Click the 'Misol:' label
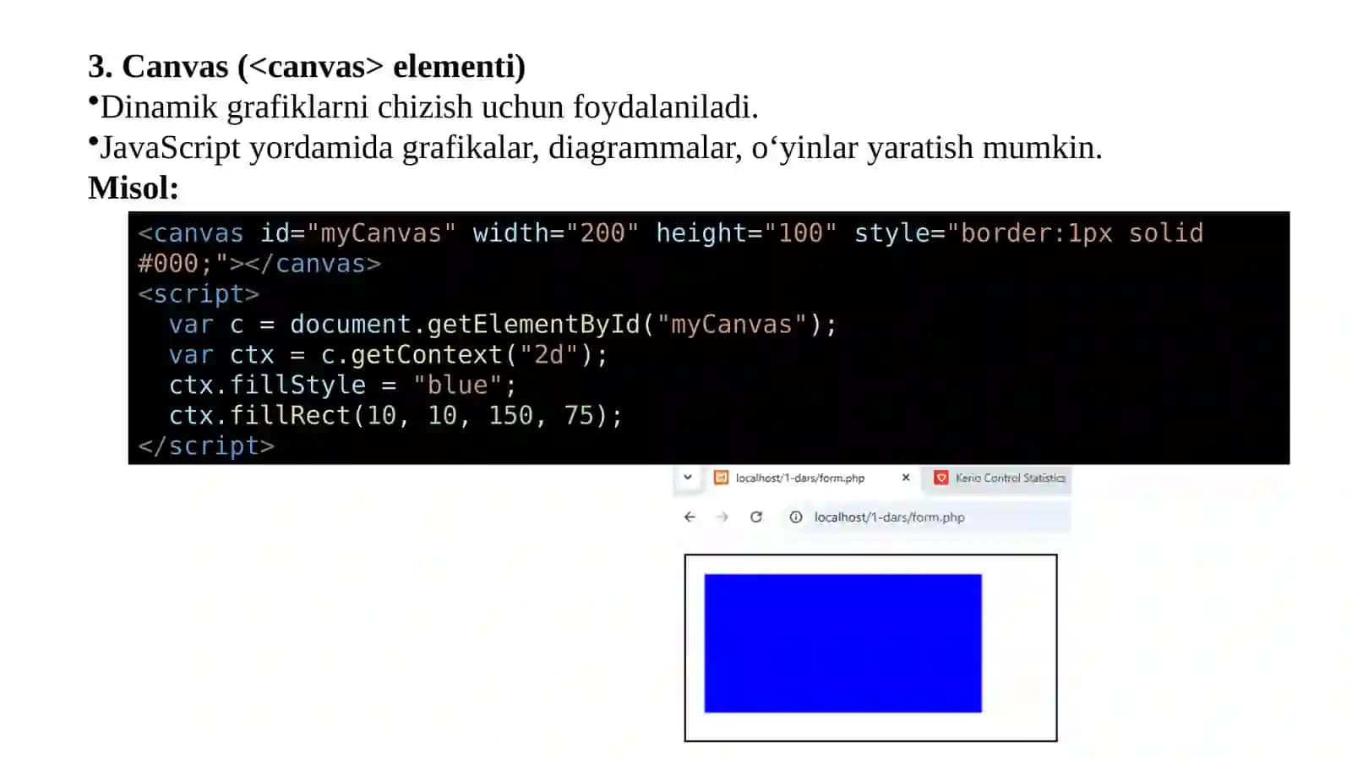Screen dimensions: 1352x760 point(134,188)
